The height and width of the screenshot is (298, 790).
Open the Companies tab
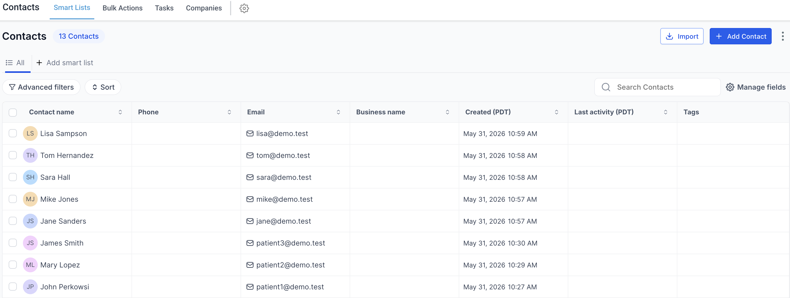[x=204, y=8]
